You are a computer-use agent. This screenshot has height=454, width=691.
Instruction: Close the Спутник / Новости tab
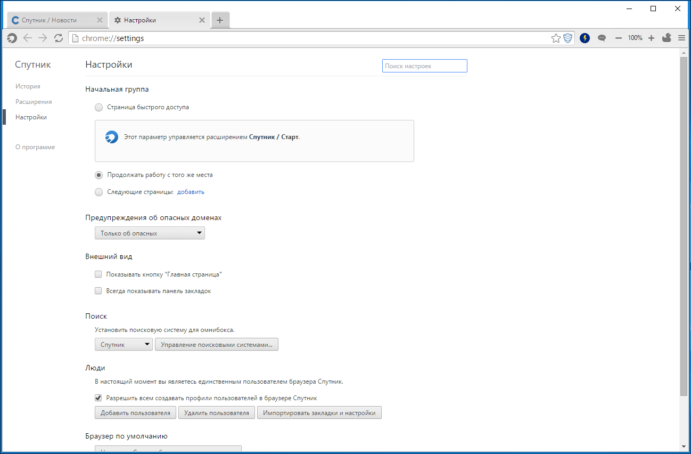pos(100,20)
